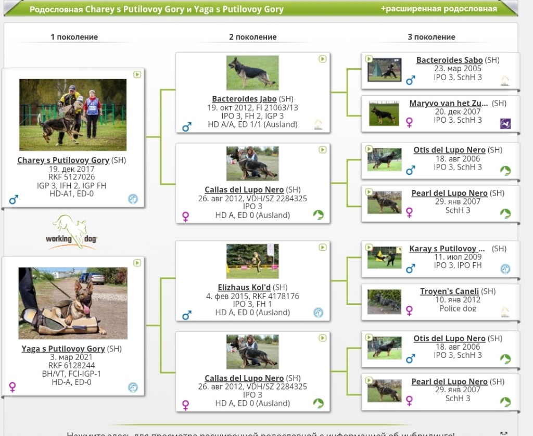Open Troyen's Caneli name link

[449, 291]
